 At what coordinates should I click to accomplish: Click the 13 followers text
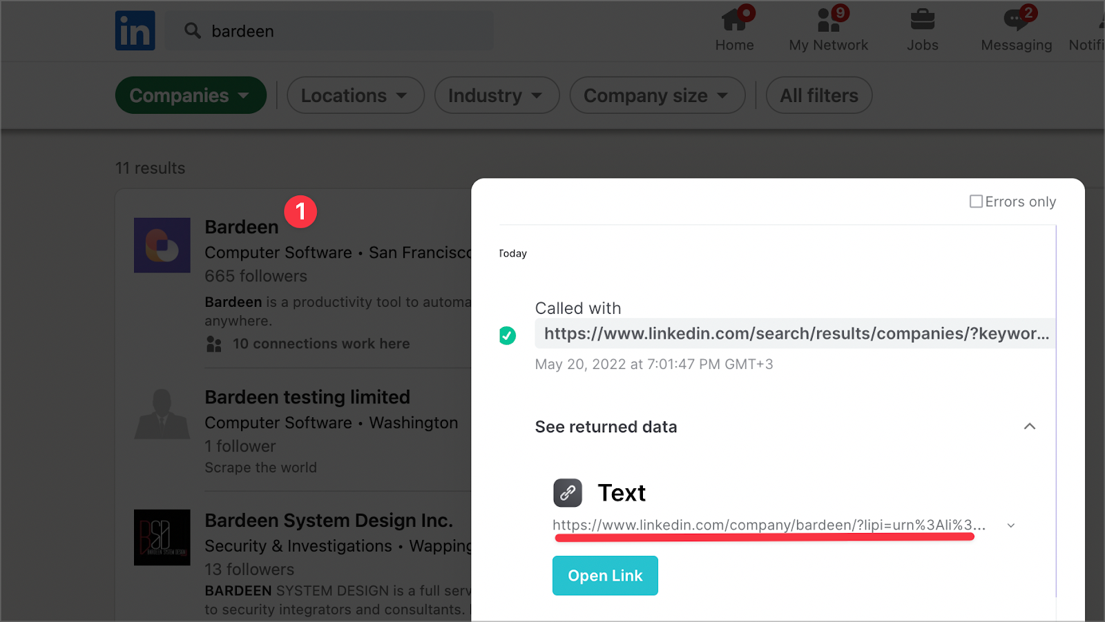tap(250, 570)
